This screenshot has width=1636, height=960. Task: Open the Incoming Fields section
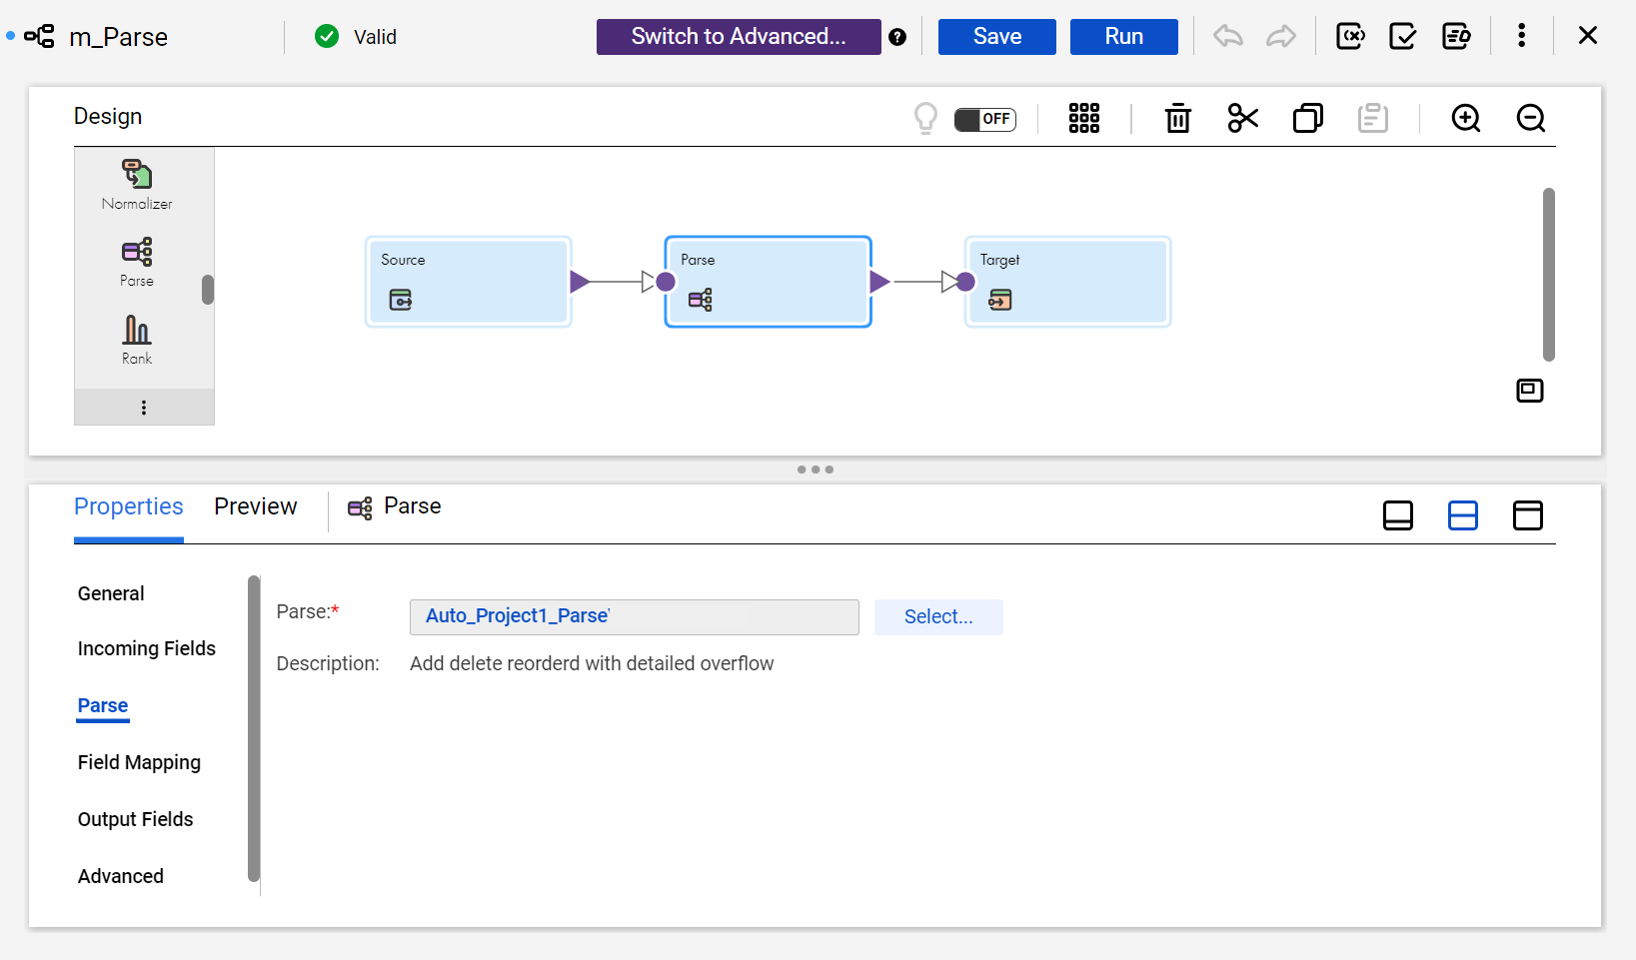point(147,648)
